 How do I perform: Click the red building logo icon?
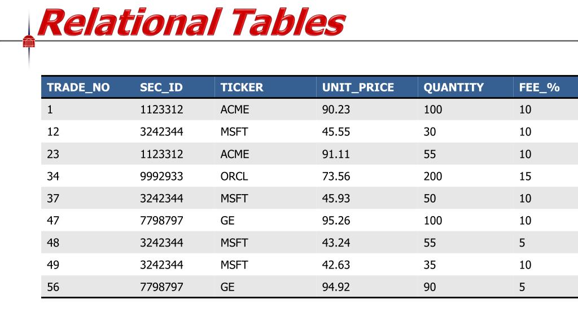(x=29, y=42)
